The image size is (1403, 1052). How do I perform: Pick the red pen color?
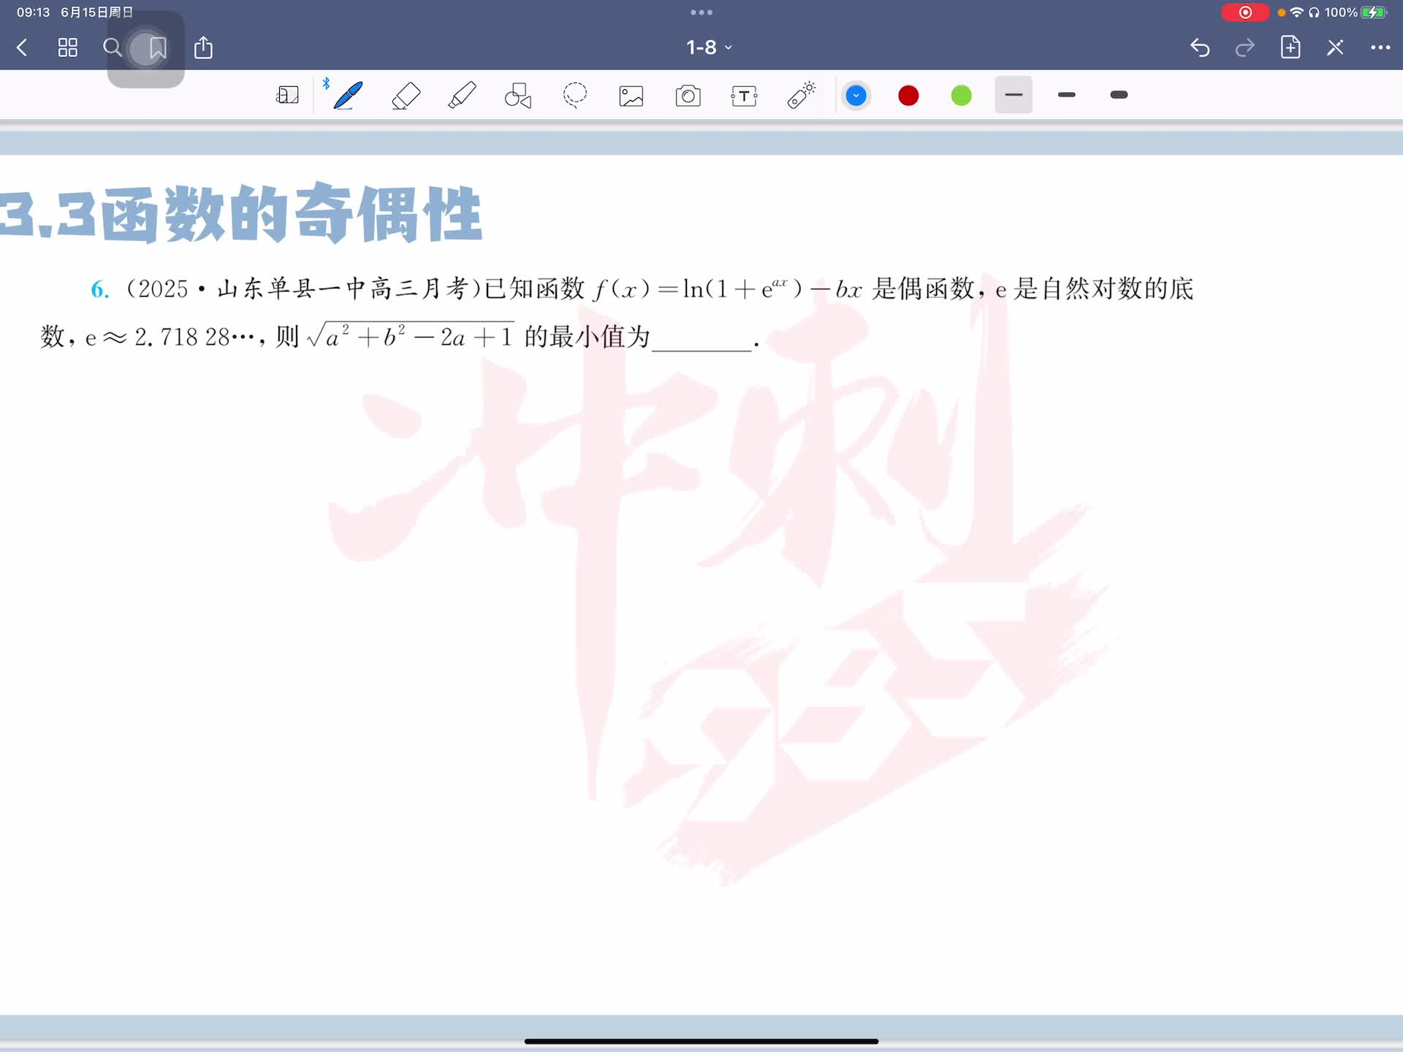(x=908, y=96)
